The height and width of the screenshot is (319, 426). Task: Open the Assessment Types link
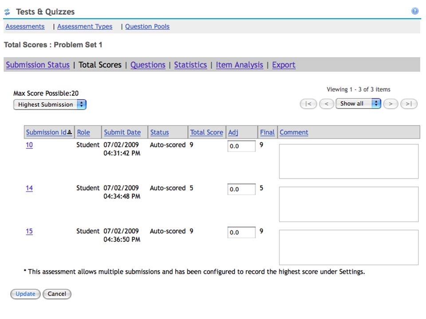[x=85, y=26]
